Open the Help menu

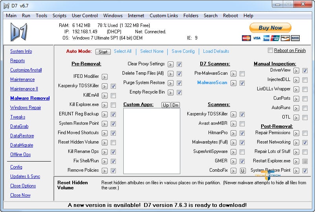(x=248, y=16)
